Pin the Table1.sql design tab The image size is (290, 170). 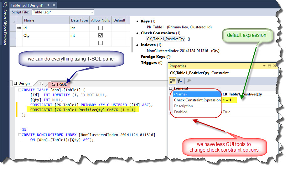48,5
